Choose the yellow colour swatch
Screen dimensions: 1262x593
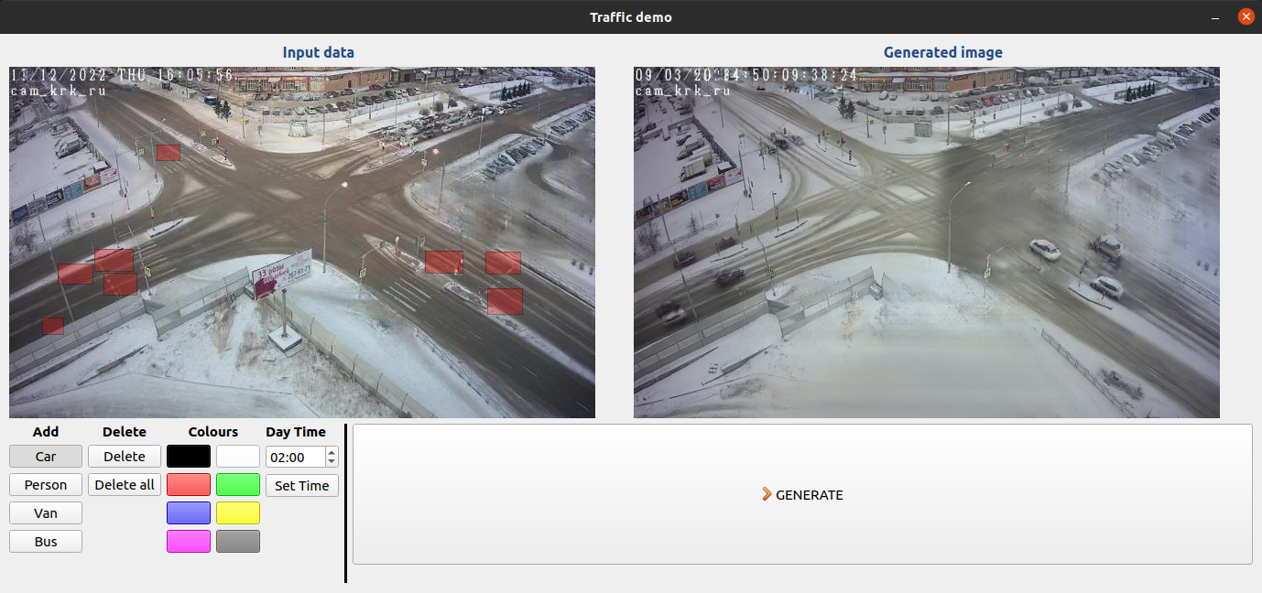click(x=237, y=512)
